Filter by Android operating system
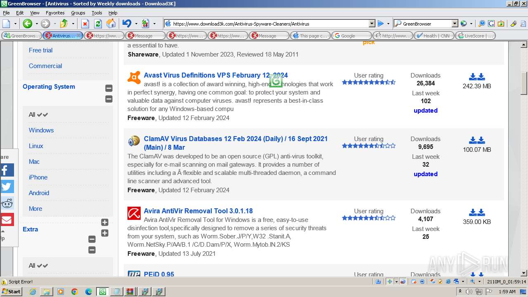The height and width of the screenshot is (297, 528). (39, 193)
